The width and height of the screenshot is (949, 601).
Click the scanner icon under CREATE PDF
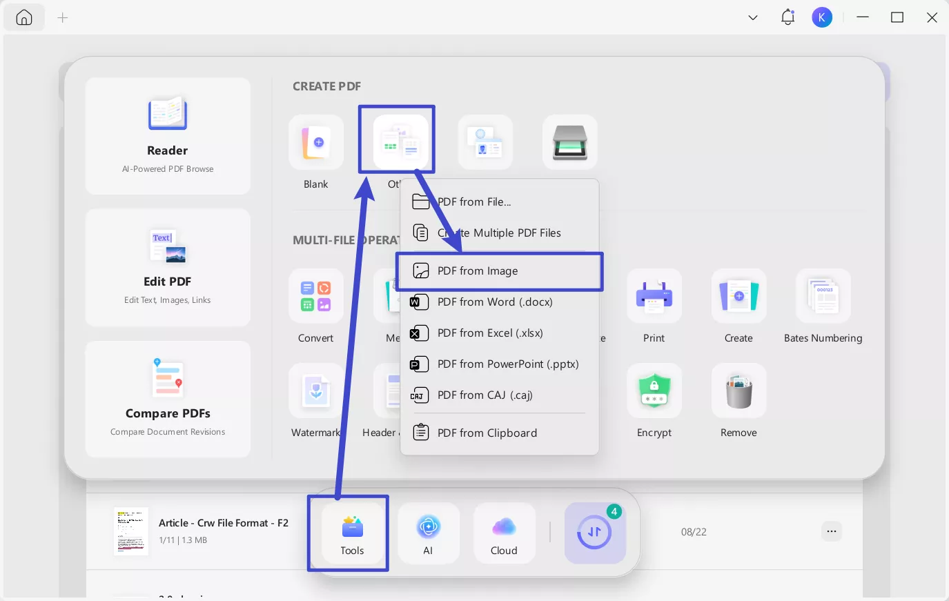569,141
